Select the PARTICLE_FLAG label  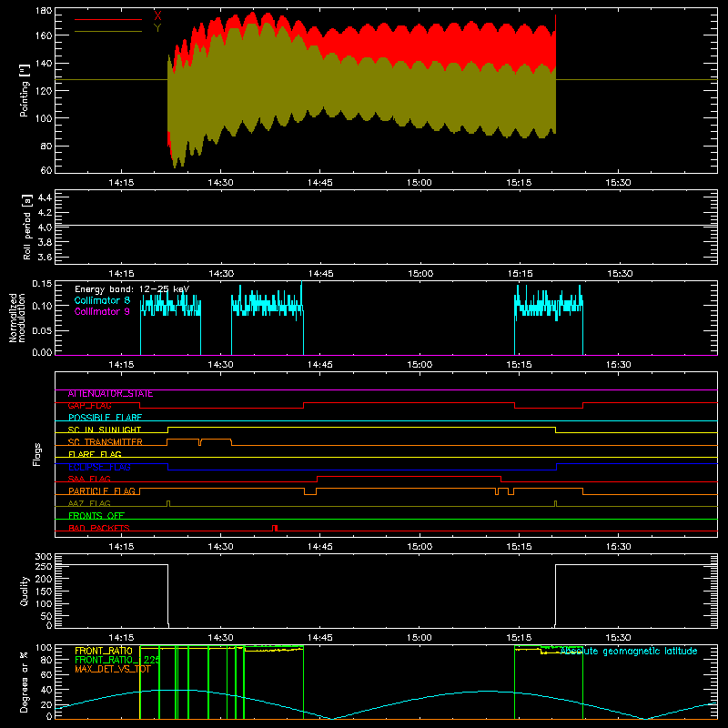click(102, 491)
